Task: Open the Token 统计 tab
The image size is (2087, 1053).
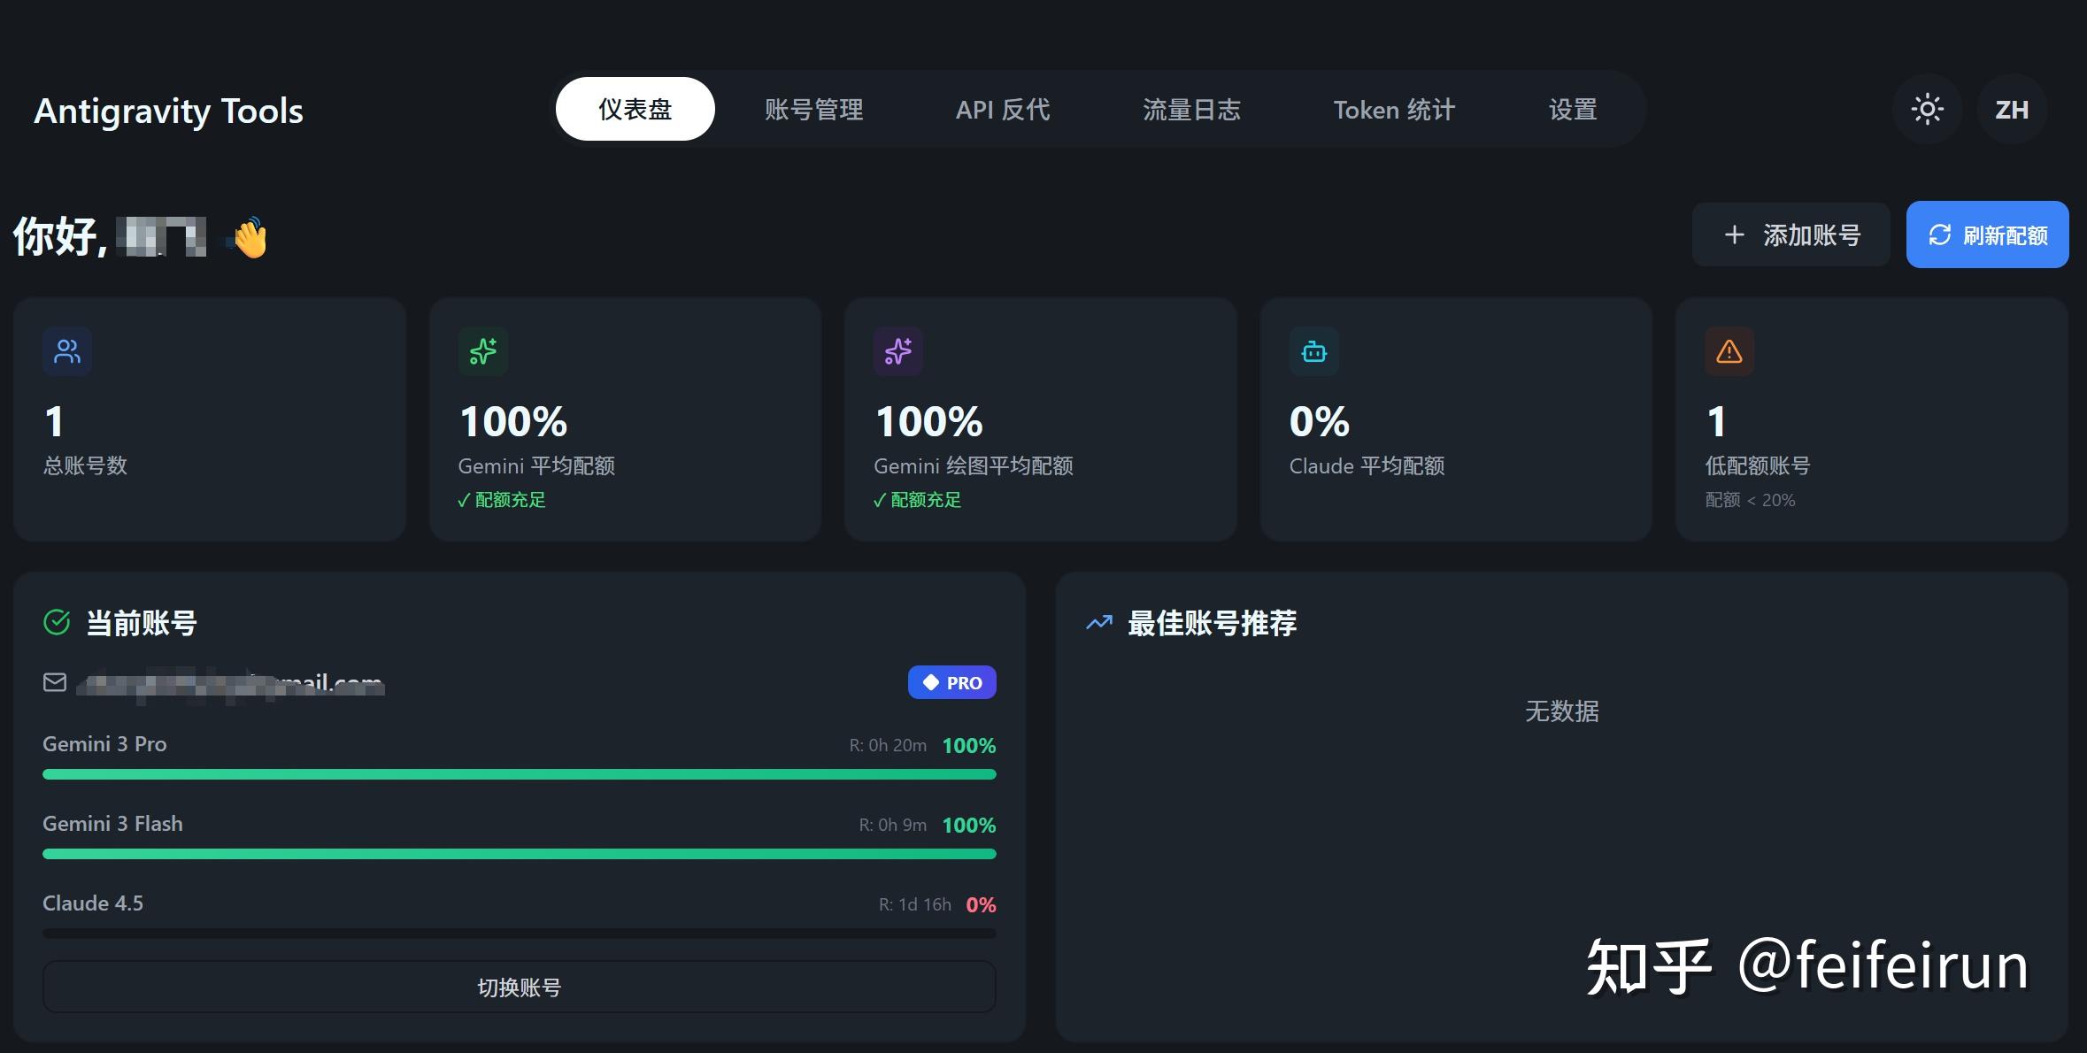Action: [1394, 108]
